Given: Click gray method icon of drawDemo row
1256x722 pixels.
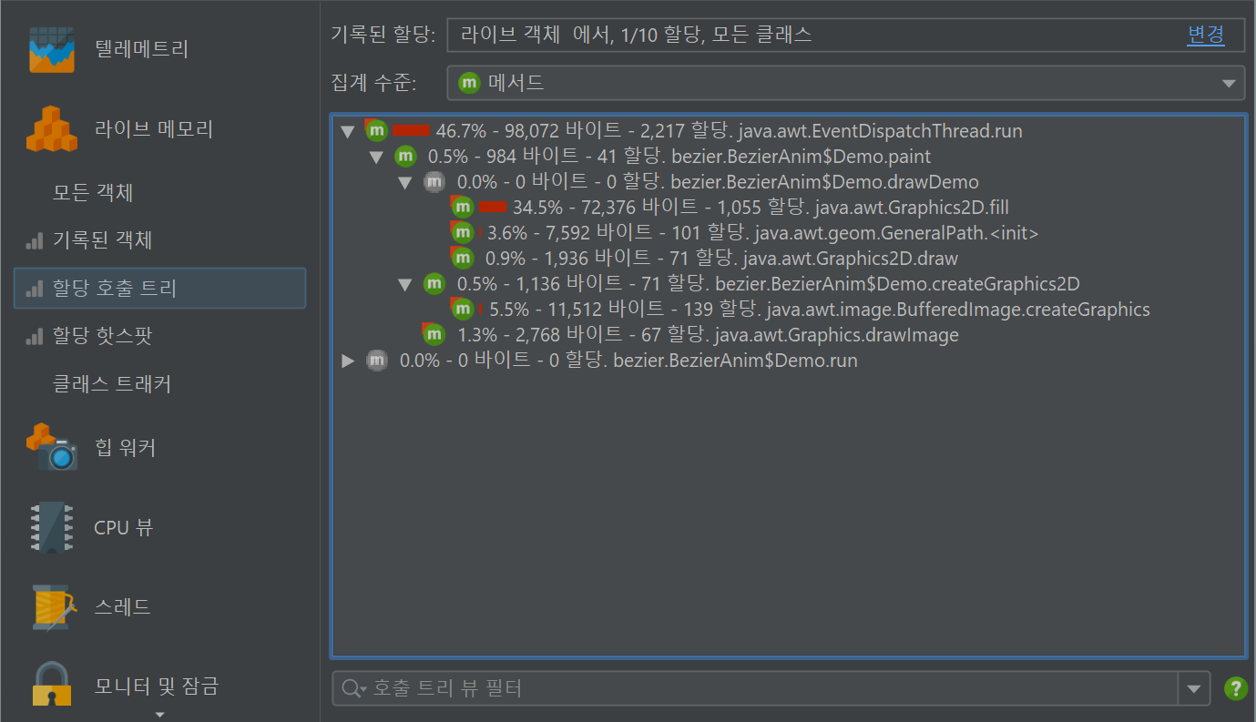Looking at the screenshot, I should 434,182.
